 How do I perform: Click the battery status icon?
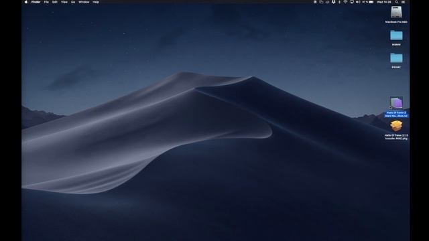371,2
